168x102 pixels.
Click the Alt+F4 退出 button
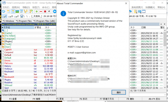click(x=154, y=99)
